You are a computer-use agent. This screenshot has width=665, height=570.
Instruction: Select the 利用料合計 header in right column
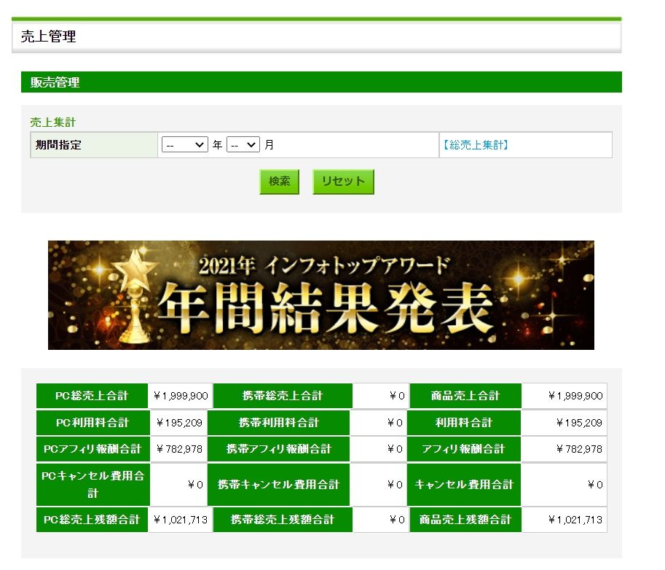(x=464, y=423)
